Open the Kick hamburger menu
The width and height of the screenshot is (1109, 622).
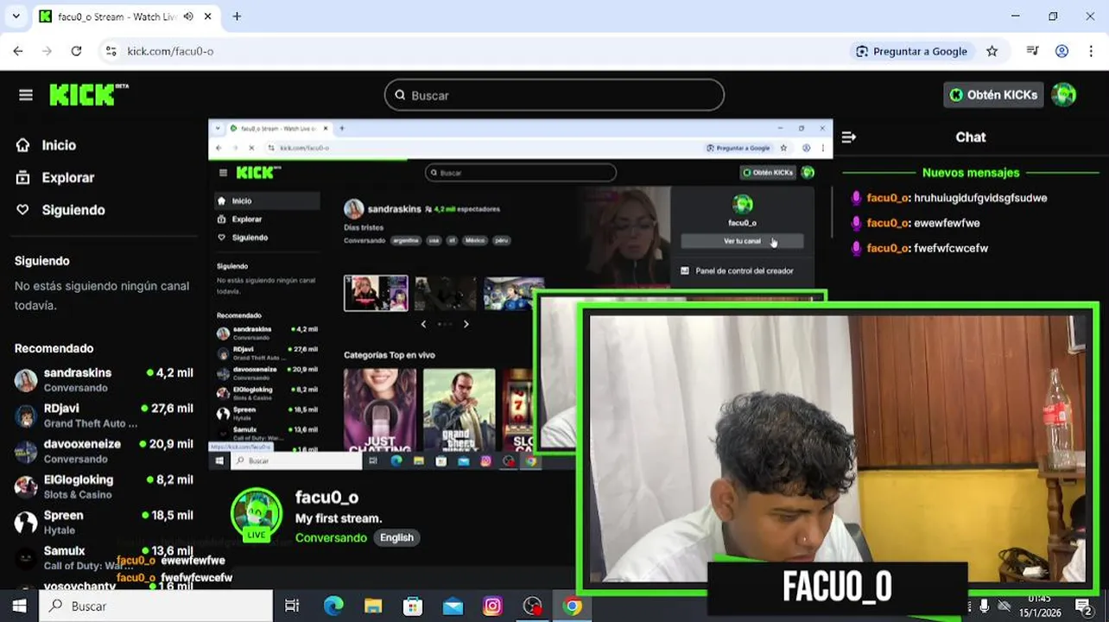(26, 95)
